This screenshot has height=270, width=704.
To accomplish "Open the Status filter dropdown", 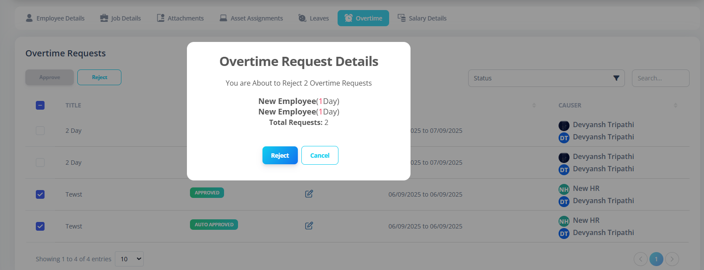I will click(x=546, y=78).
